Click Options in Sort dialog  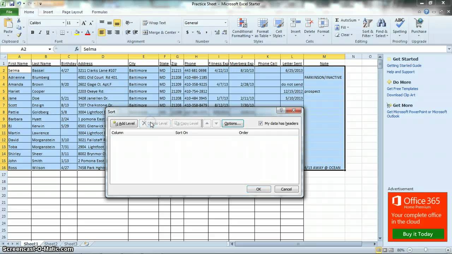pos(232,123)
